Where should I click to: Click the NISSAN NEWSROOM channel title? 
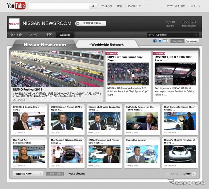click(x=47, y=23)
